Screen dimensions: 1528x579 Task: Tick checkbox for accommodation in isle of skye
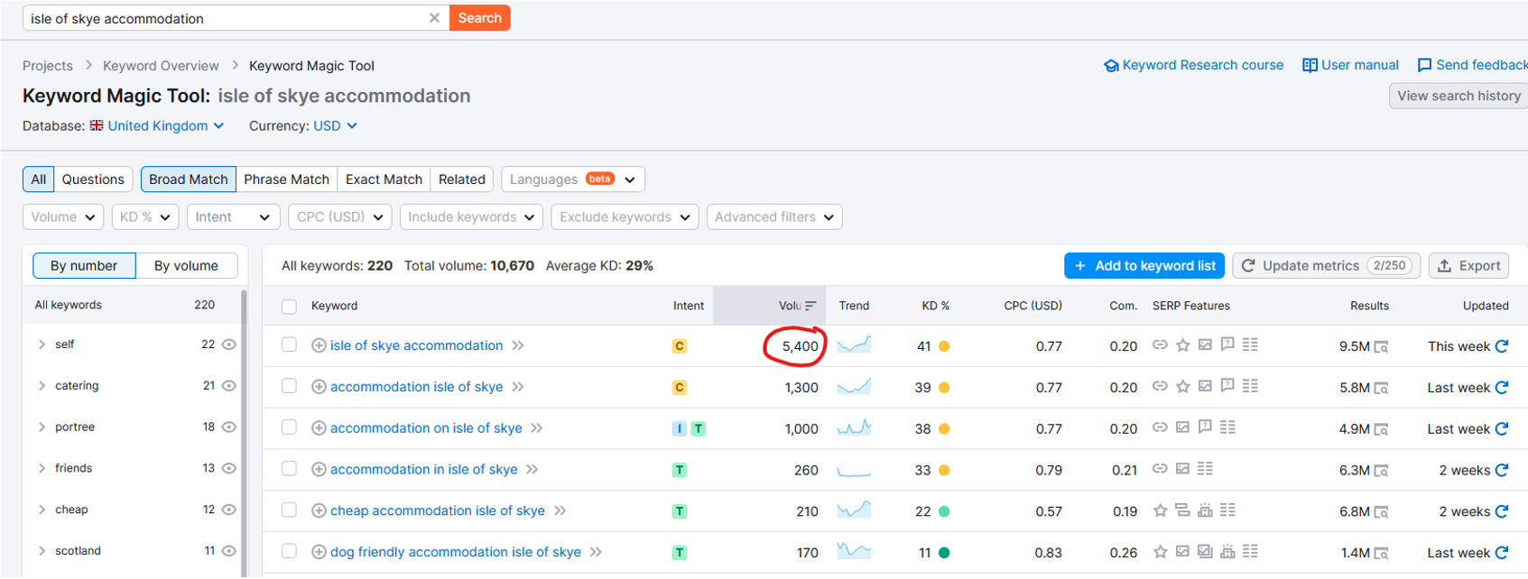point(289,468)
